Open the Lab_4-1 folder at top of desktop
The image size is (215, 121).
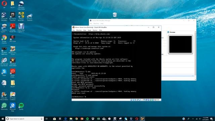point(12,4)
